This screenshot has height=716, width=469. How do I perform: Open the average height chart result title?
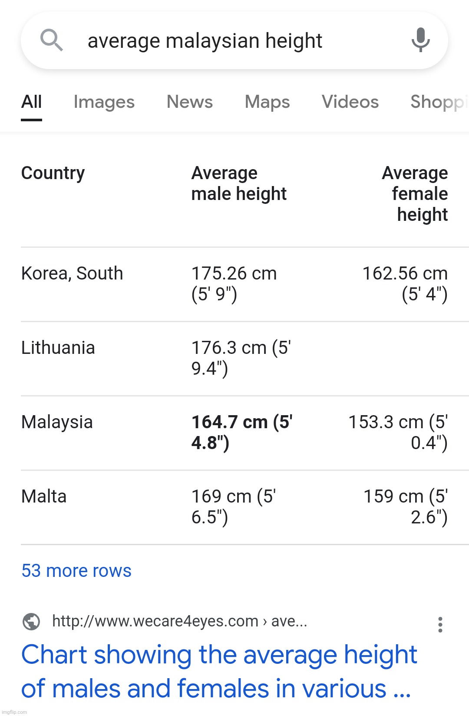219,671
